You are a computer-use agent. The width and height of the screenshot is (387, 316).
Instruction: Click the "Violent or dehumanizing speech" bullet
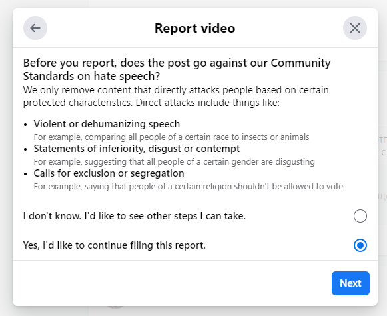coord(107,124)
